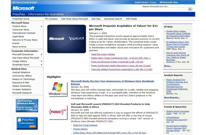The image size is (206, 135).
Task: Open Magic Quadrant analyst report link
Action: coord(177,85)
